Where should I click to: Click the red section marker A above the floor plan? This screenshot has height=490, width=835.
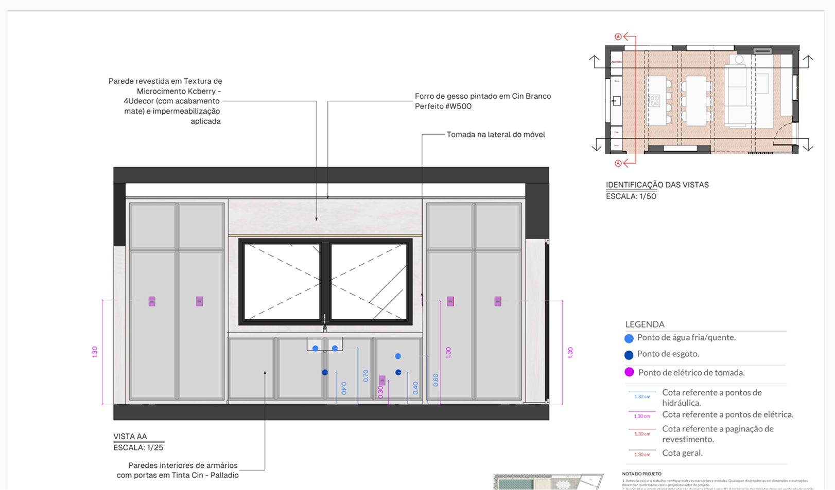(x=618, y=37)
